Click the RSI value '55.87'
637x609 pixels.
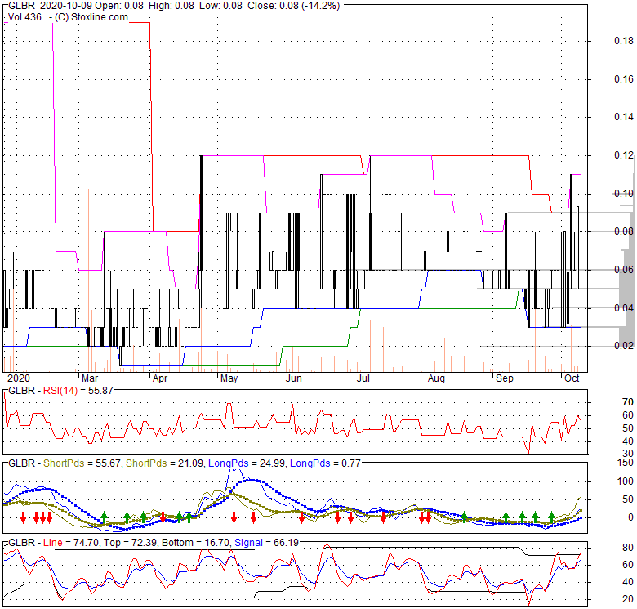pos(100,391)
